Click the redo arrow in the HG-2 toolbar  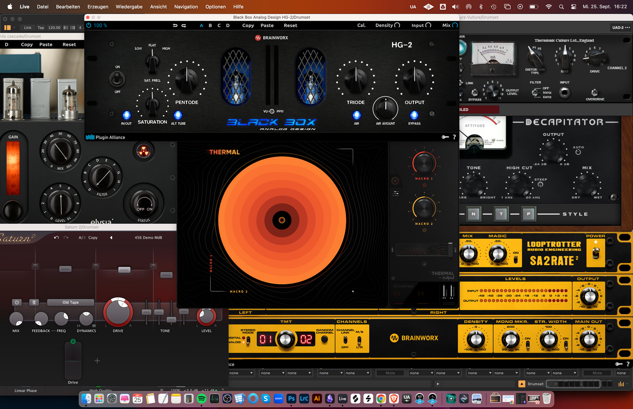(x=184, y=25)
